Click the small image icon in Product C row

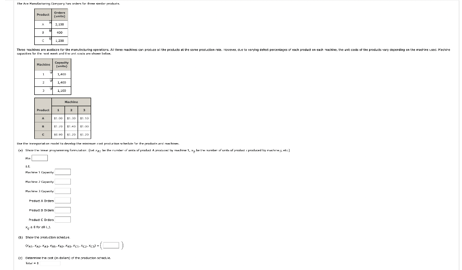[51, 39]
